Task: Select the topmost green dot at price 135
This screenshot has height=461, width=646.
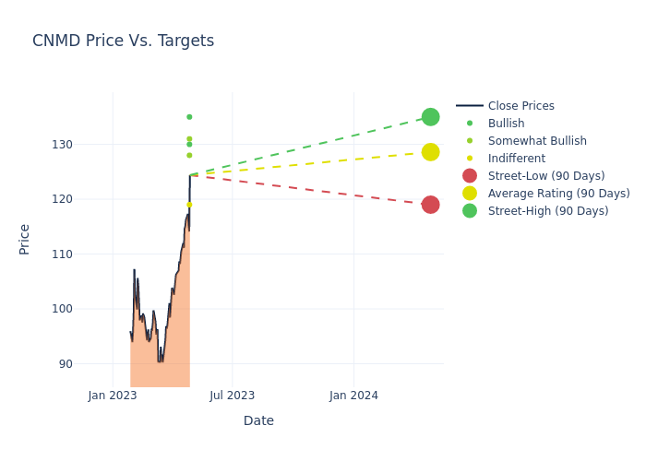Action: [x=189, y=117]
